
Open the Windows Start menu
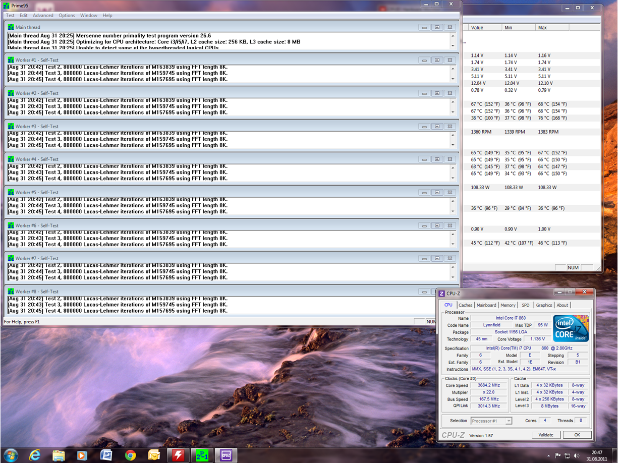click(x=11, y=455)
